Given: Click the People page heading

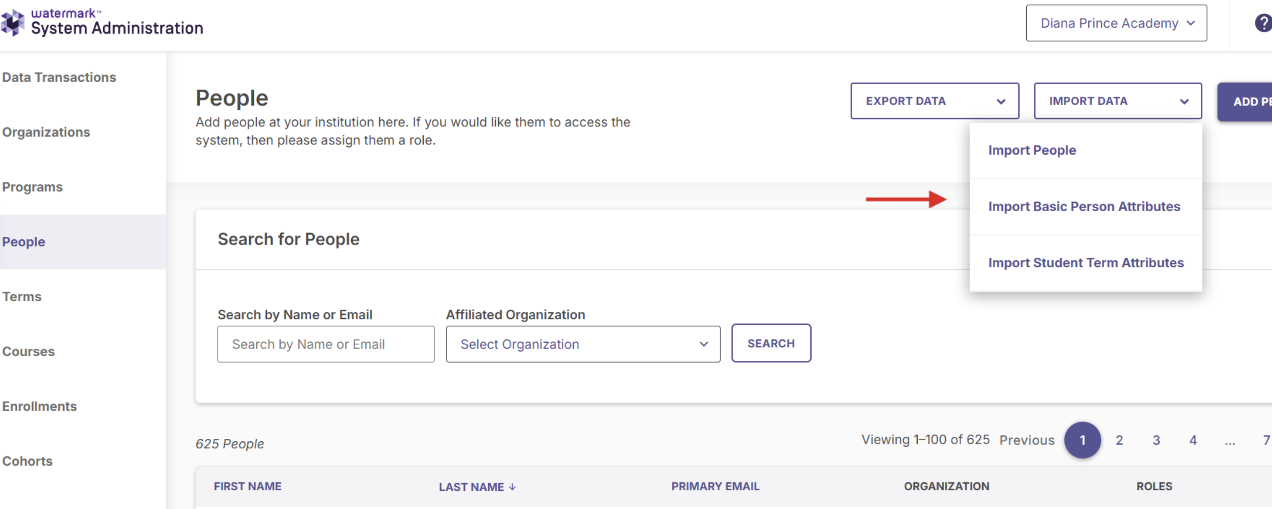Looking at the screenshot, I should pos(231,98).
